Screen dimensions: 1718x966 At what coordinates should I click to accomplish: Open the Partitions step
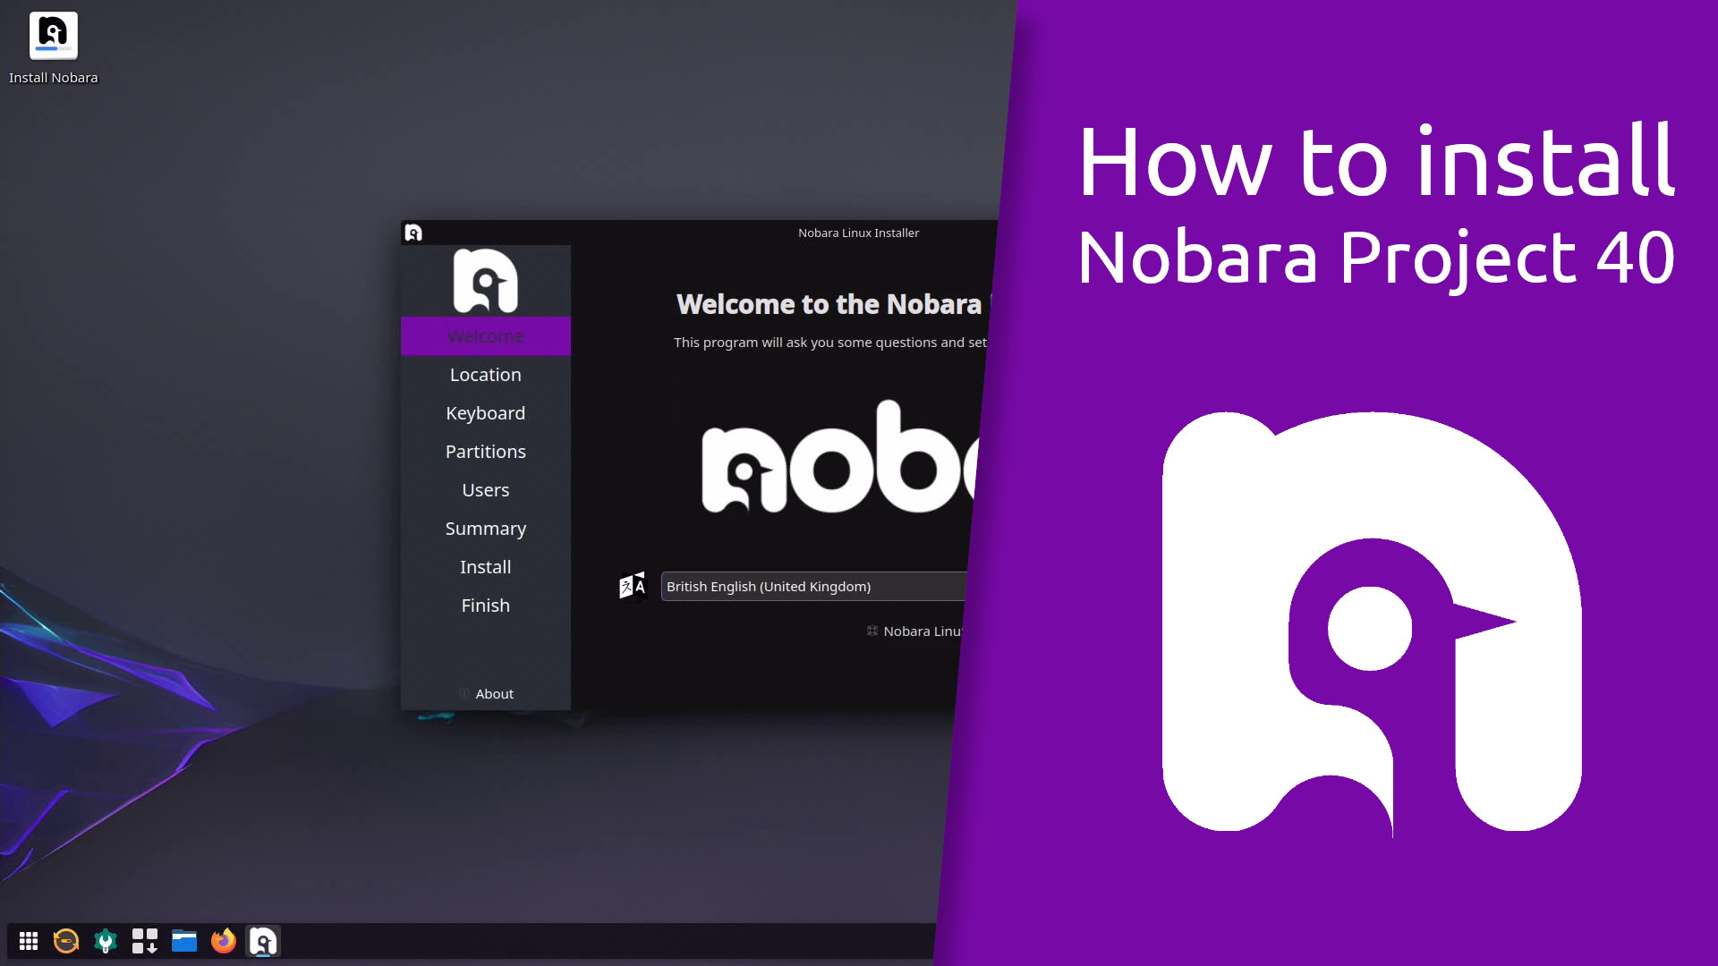point(485,452)
